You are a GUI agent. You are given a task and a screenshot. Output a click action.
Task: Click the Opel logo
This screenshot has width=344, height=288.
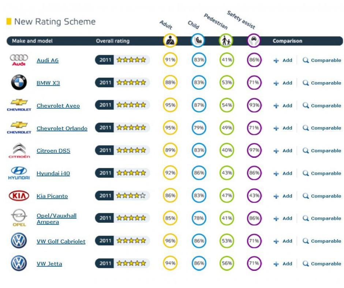click(x=19, y=218)
